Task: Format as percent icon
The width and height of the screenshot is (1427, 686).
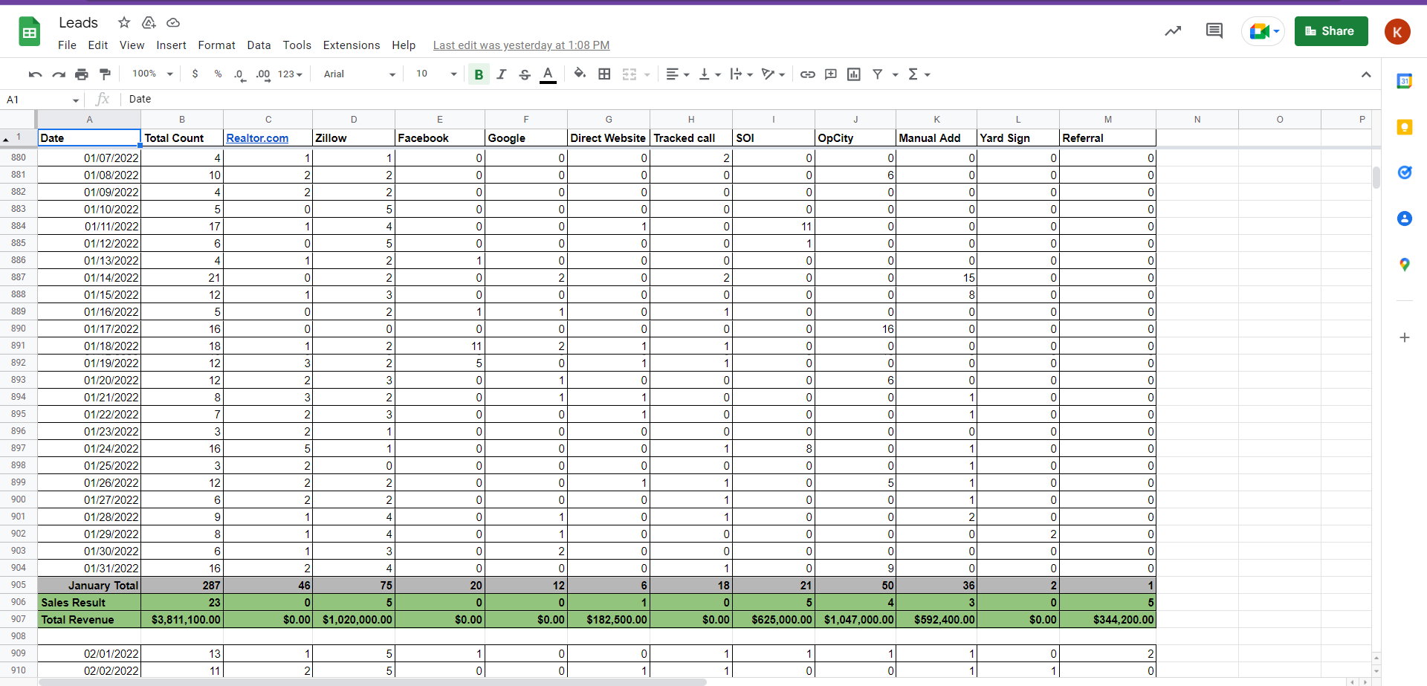Action: point(218,74)
